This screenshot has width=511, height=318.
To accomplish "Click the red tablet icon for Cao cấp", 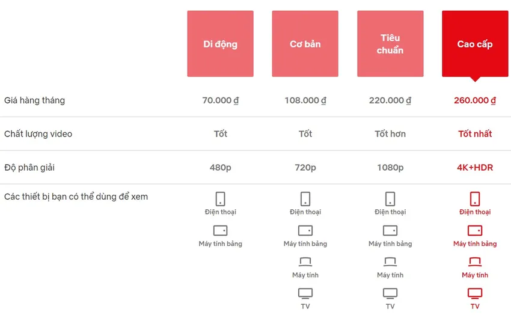I will (x=475, y=231).
